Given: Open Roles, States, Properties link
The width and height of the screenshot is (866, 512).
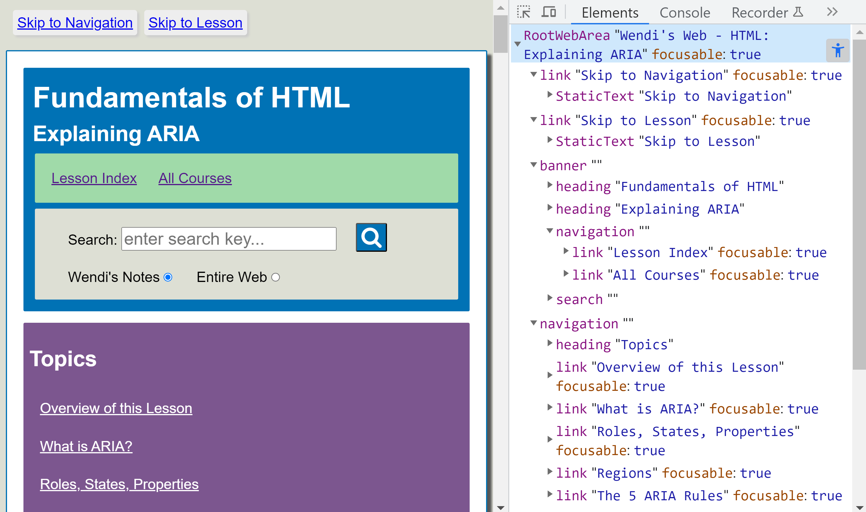Looking at the screenshot, I should pos(119,484).
